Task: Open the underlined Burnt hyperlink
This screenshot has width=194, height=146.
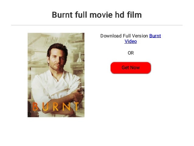Action: coord(155,36)
